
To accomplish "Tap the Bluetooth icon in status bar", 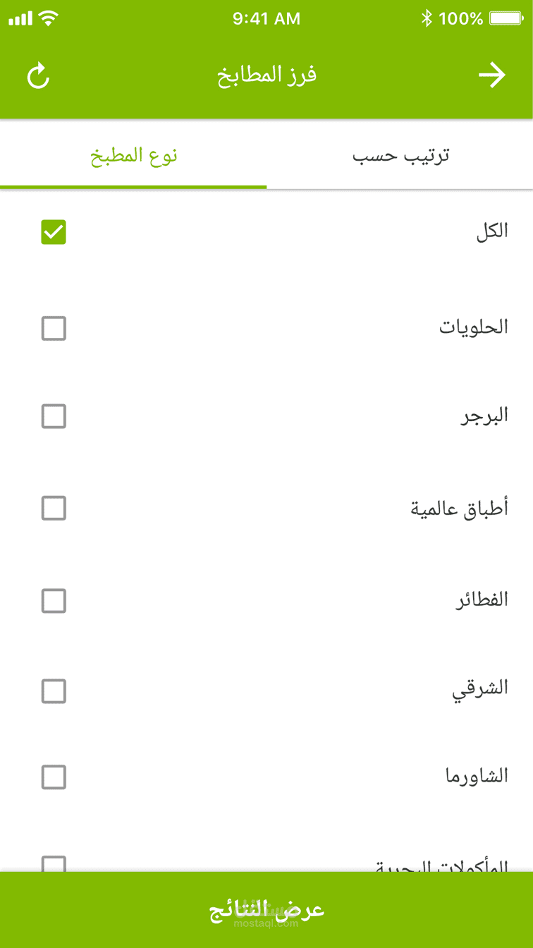I will coord(426,18).
